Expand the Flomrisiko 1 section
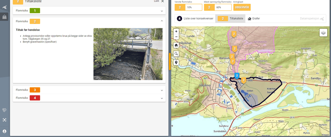 pos(162,11)
